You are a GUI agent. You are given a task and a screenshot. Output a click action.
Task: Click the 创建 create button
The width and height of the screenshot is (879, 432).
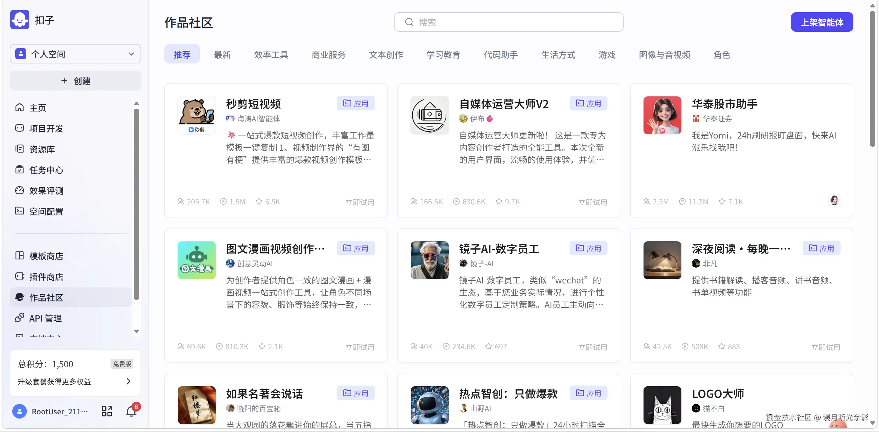pos(75,81)
